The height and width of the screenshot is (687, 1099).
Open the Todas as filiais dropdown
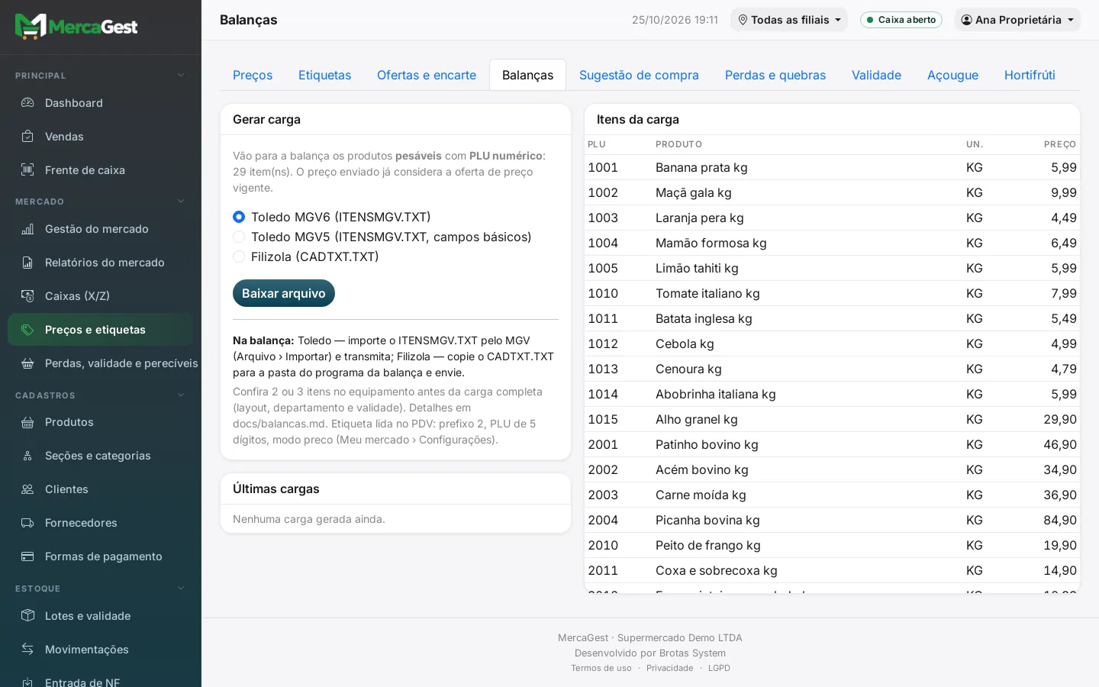click(x=789, y=20)
